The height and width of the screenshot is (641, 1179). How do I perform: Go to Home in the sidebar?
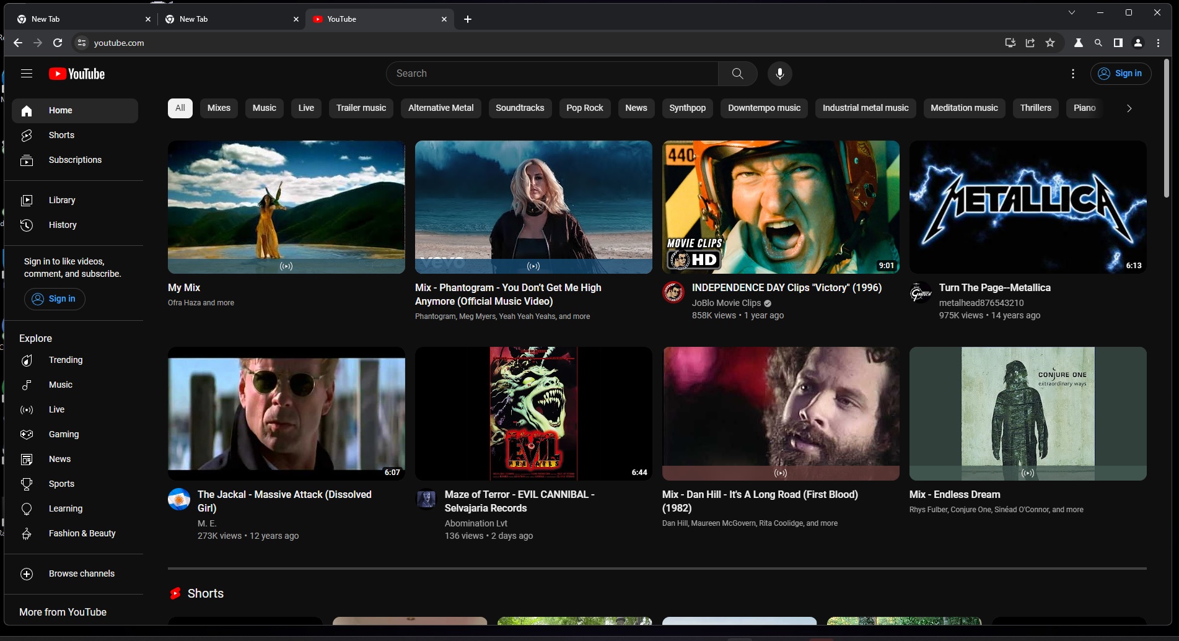75,110
